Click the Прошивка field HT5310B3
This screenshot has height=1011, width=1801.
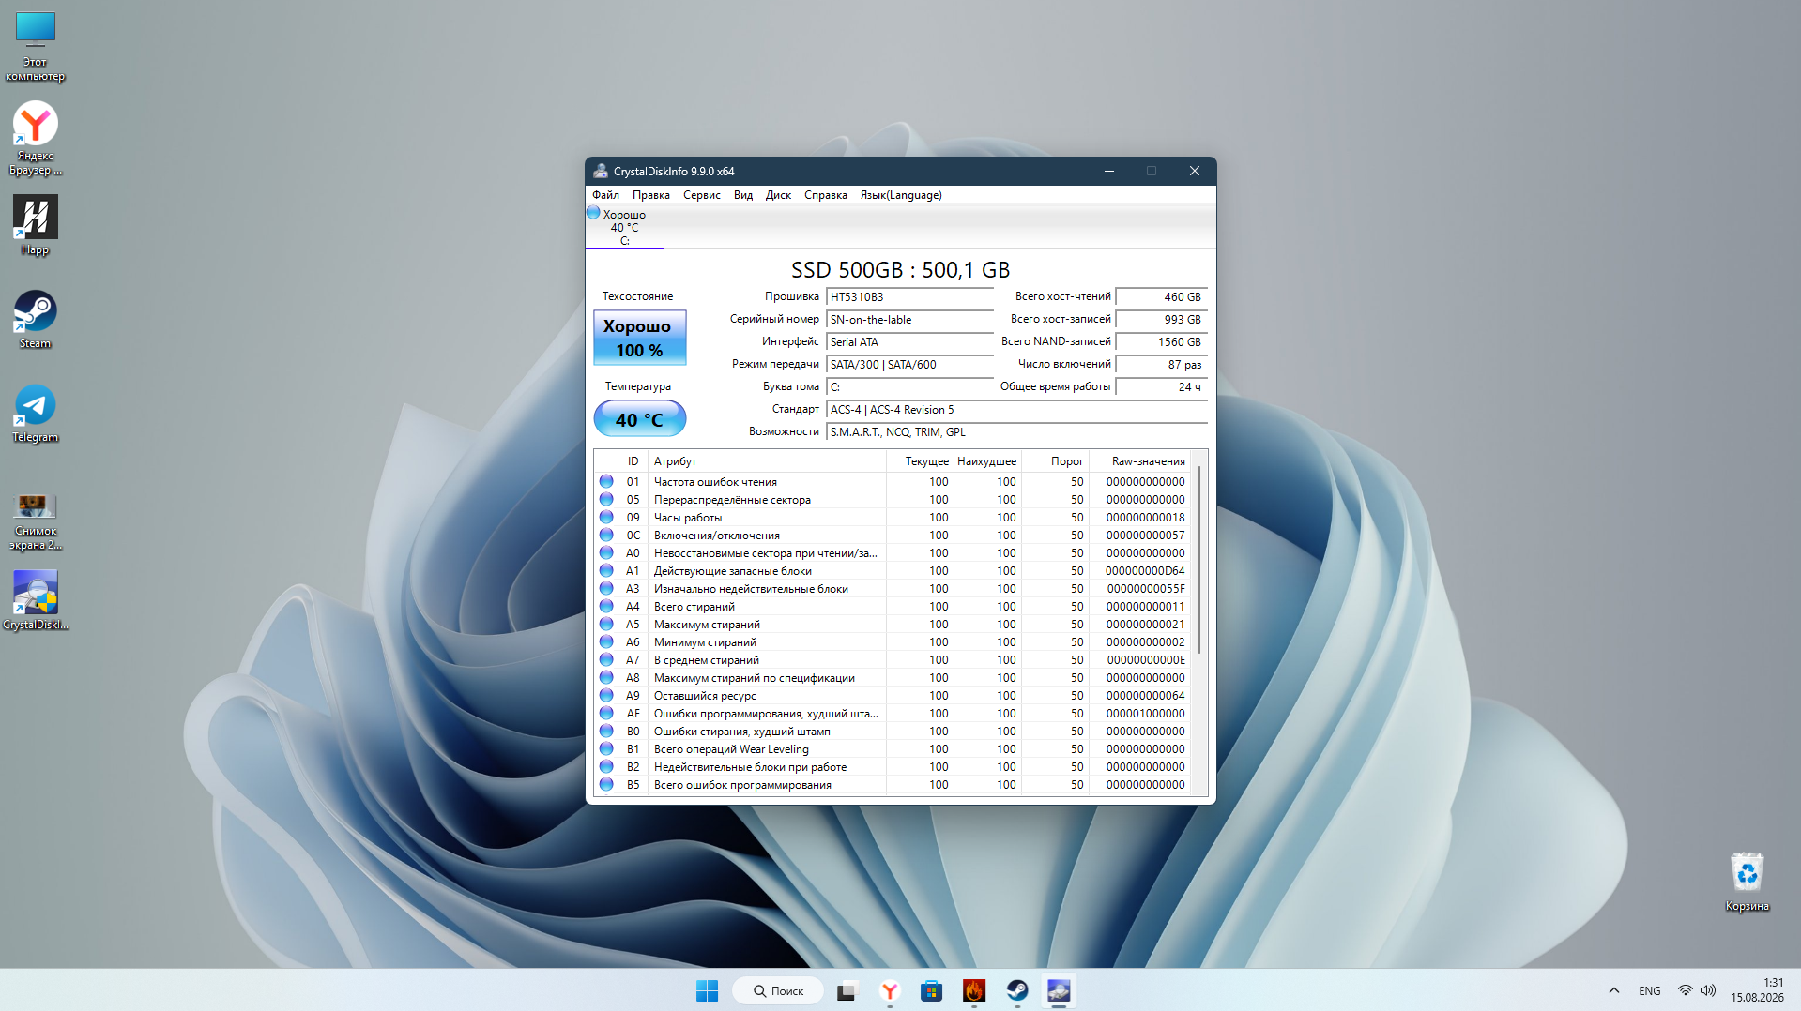908,296
